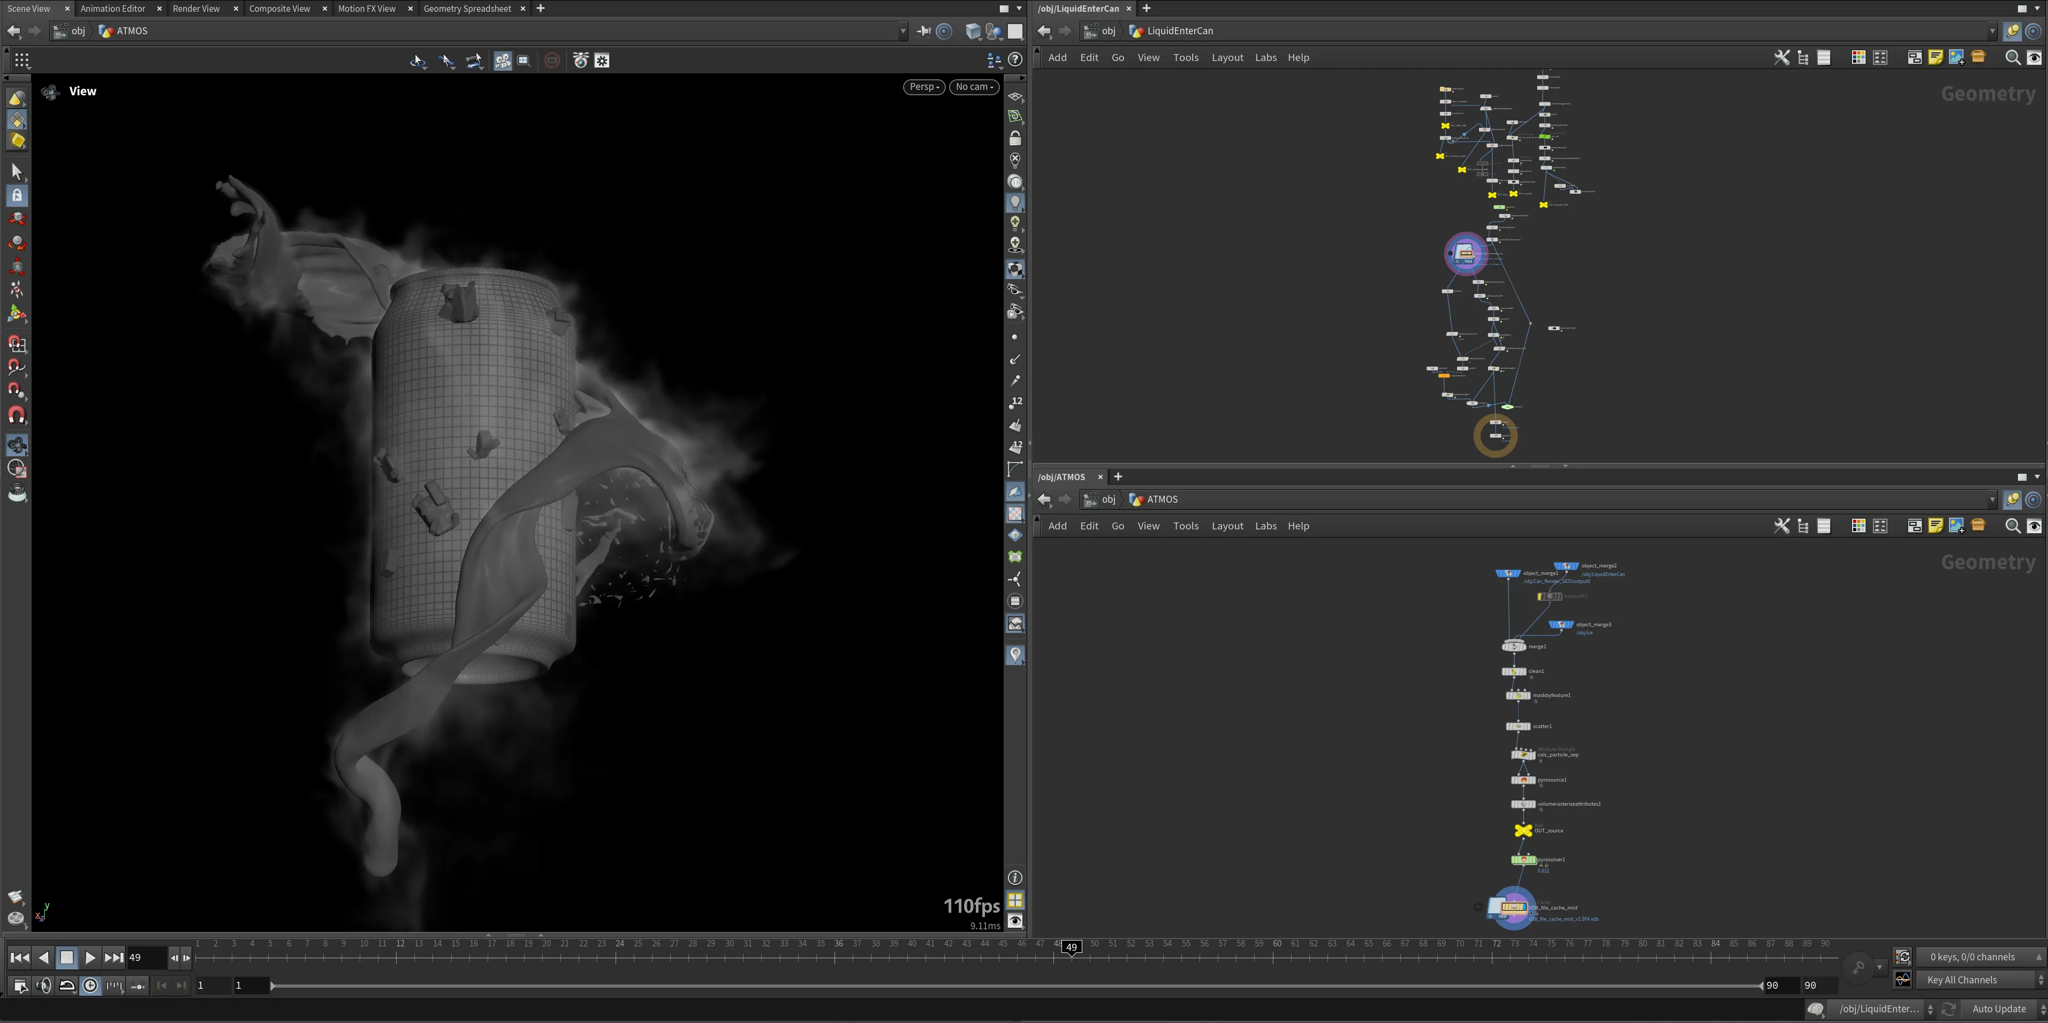The width and height of the screenshot is (2048, 1023).
Task: Create a network box in the LiquidEnterCan network toolbar
Action: coord(1914,57)
